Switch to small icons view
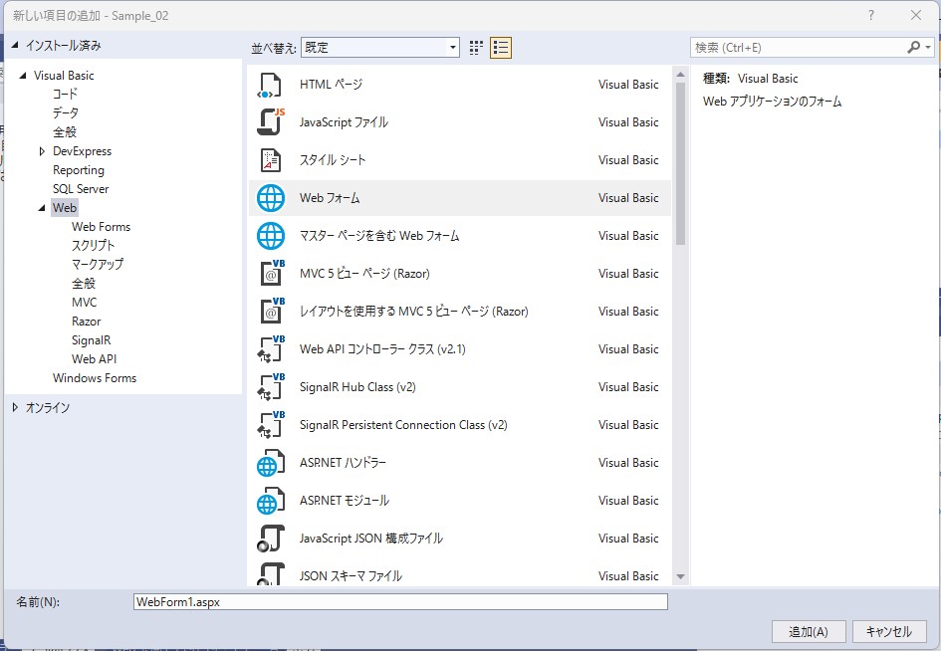This screenshot has height=651, width=941. (x=476, y=47)
